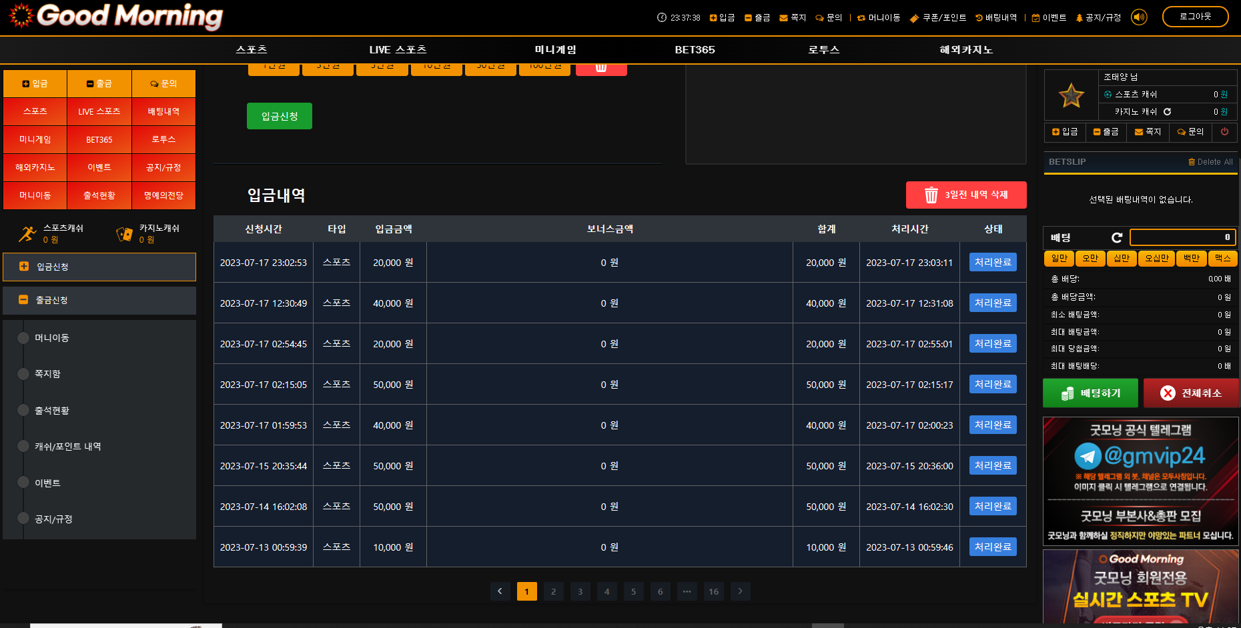This screenshot has height=628, width=1241.
Task: Click the gold star member level icon
Action: click(1071, 95)
